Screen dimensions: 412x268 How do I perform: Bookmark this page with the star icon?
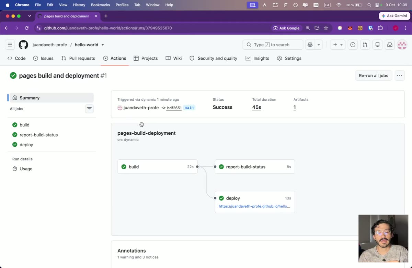click(x=326, y=28)
